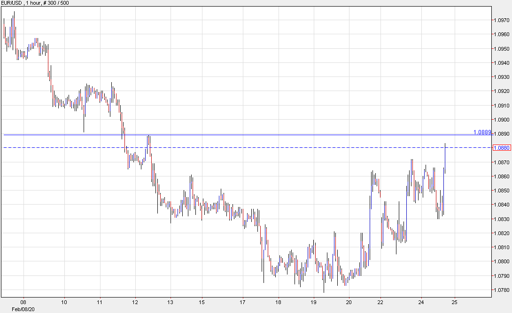Image resolution: width=512 pixels, height=313 pixels.
Task: Click the date label 10 on time axis
Action: [64, 302]
